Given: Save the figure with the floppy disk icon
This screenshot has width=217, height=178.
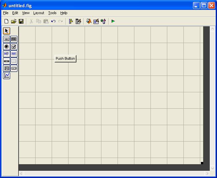Looking at the screenshot, I should tap(21, 21).
